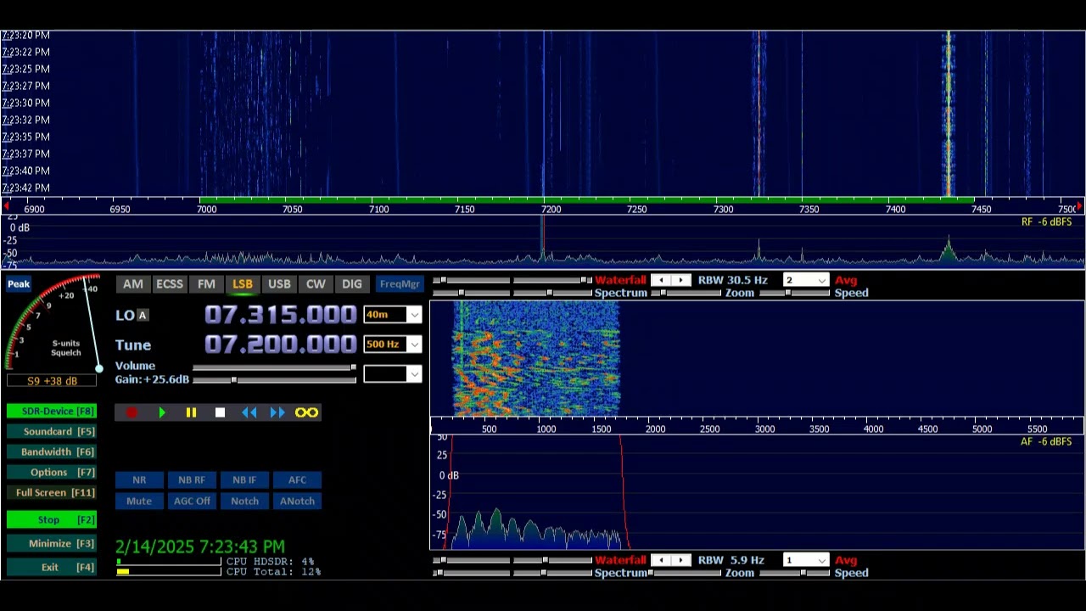Click lower AF Avg label

point(846,560)
